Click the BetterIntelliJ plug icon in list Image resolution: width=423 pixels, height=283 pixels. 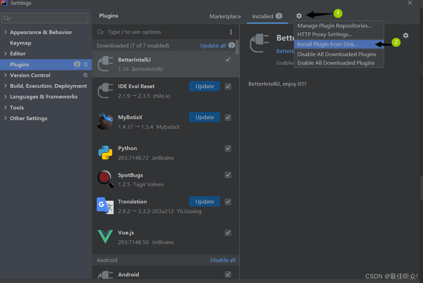(x=105, y=64)
